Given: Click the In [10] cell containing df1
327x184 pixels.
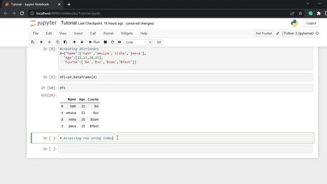Looking at the screenshot, I should pyautogui.click(x=185, y=88).
